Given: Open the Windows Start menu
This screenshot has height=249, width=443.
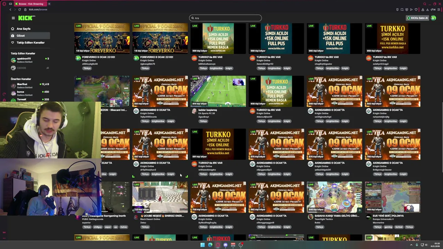Looking at the screenshot, I should [202, 245].
